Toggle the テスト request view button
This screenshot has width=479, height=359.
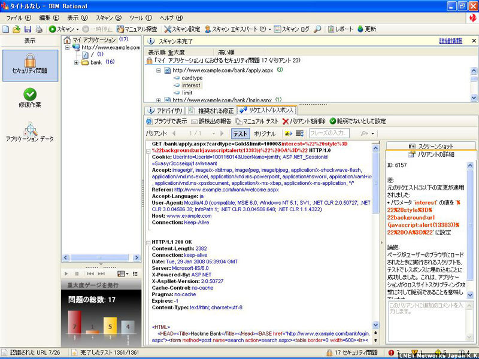240,133
